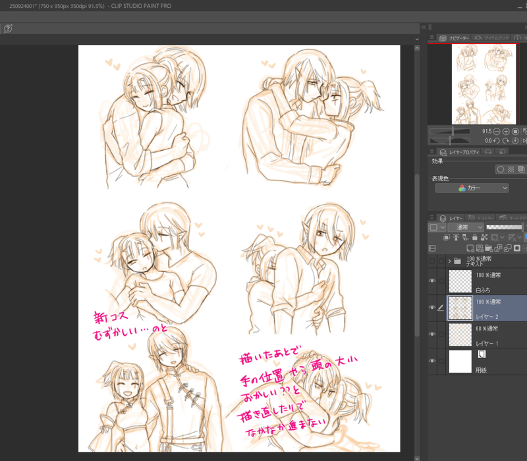Open the 表現色 カラー dropdown
This screenshot has height=461, width=527.
[472, 188]
